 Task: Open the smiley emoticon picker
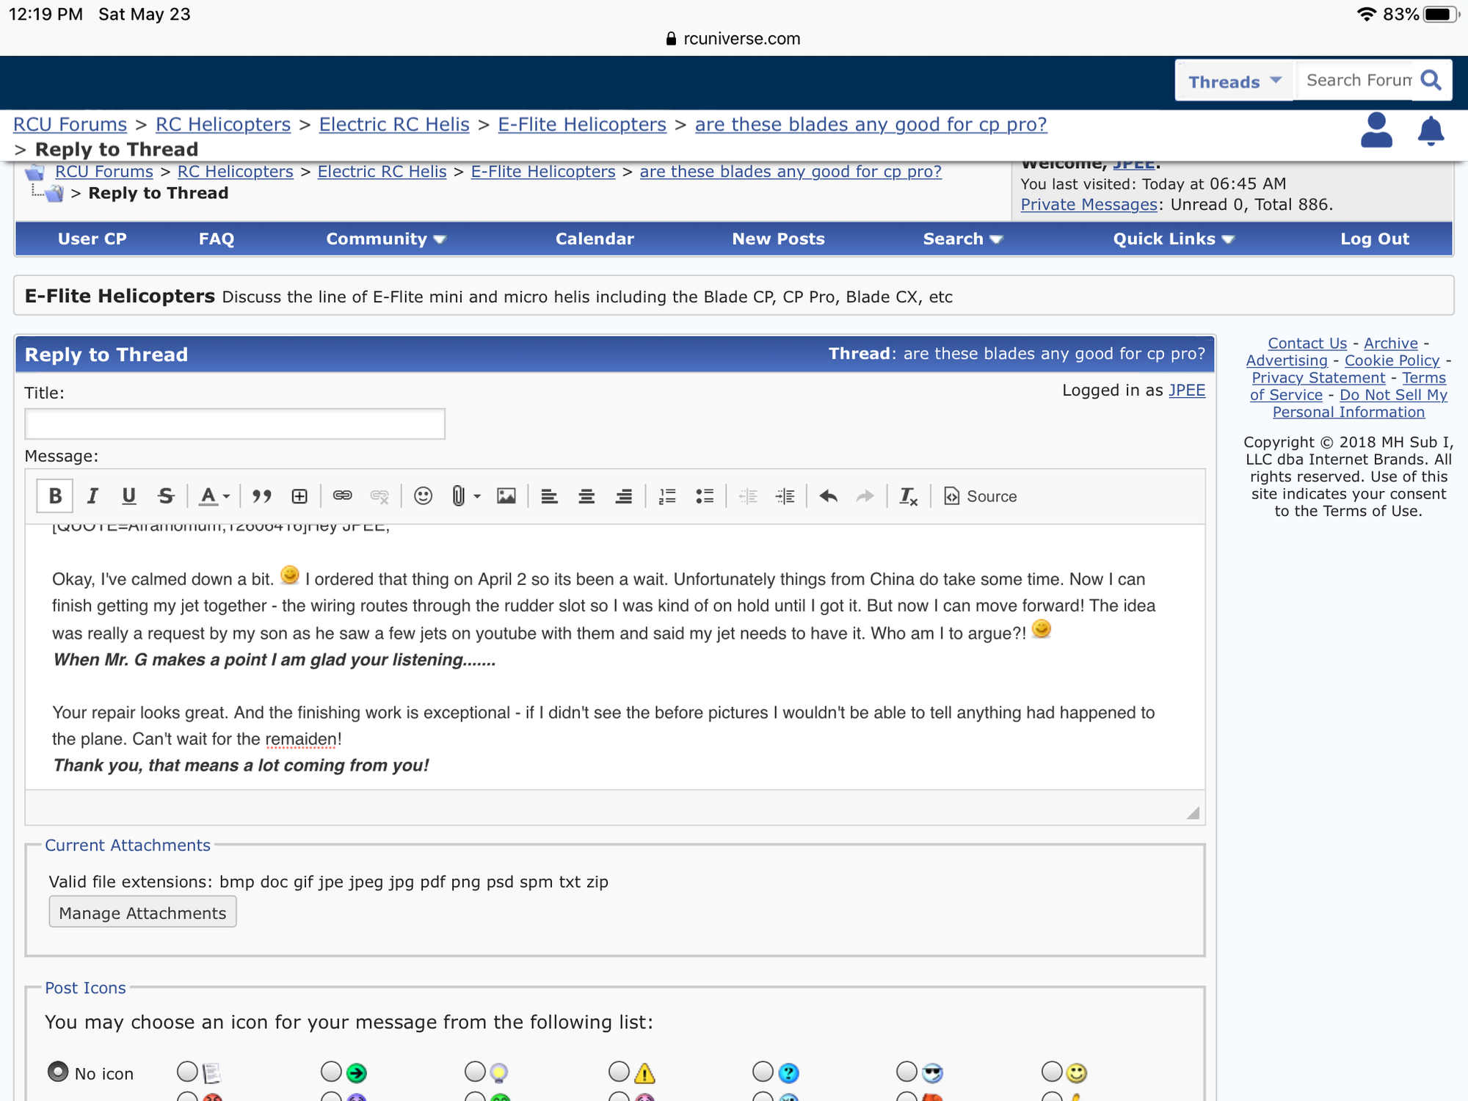point(423,496)
